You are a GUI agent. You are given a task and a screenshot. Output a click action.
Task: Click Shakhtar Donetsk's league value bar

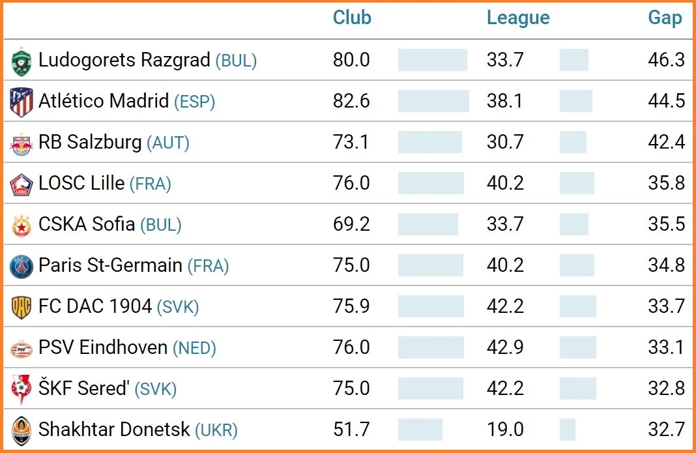[x=567, y=430]
